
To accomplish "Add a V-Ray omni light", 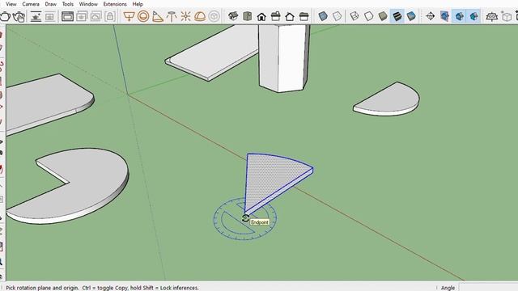I will coord(185,16).
